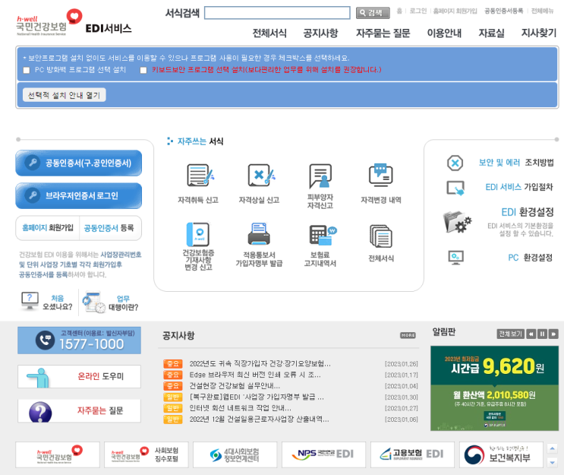Click 홈페이지 회원가입 below login buttons

pos(48,227)
